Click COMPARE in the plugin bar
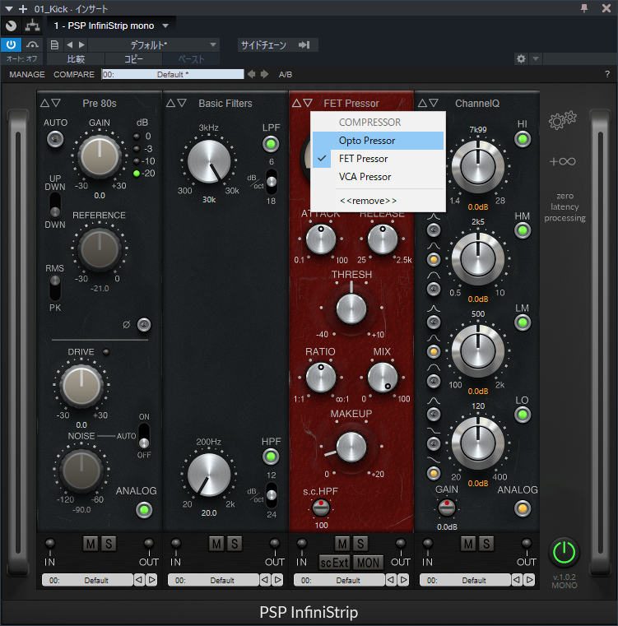This screenshot has height=626, width=618. click(x=74, y=75)
